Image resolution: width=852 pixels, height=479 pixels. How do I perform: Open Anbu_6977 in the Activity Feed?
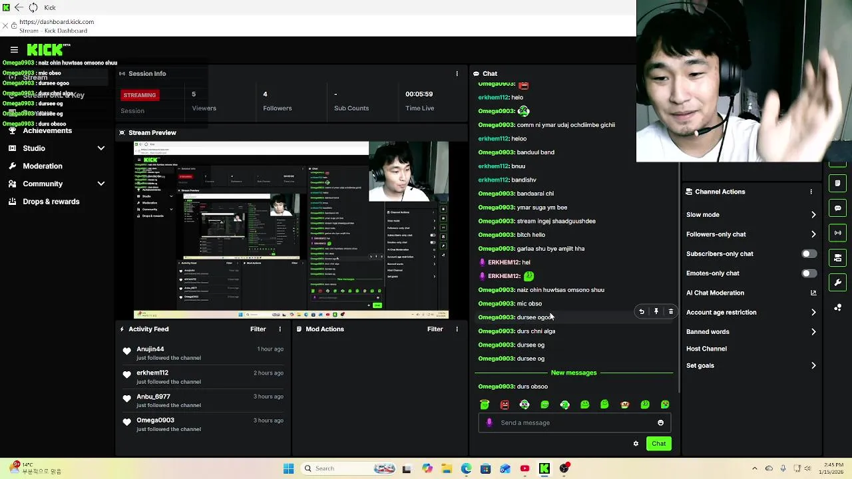click(x=153, y=397)
